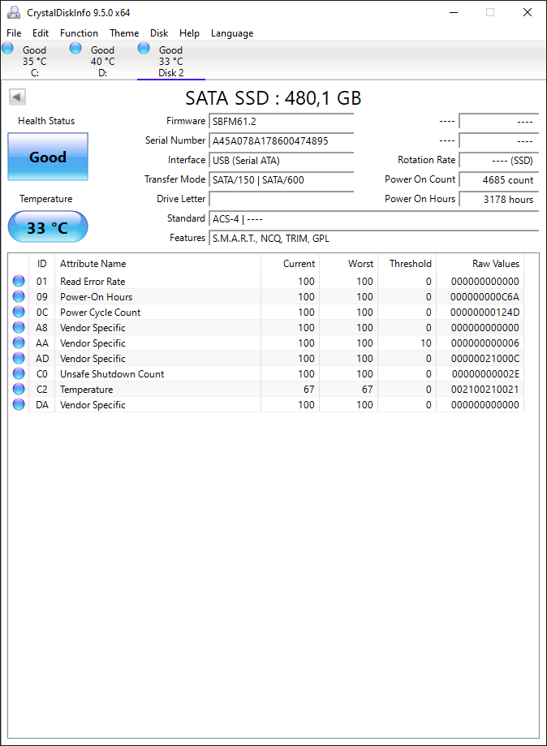Select the Power-On Hours attribute row
The width and height of the screenshot is (547, 746).
point(265,297)
